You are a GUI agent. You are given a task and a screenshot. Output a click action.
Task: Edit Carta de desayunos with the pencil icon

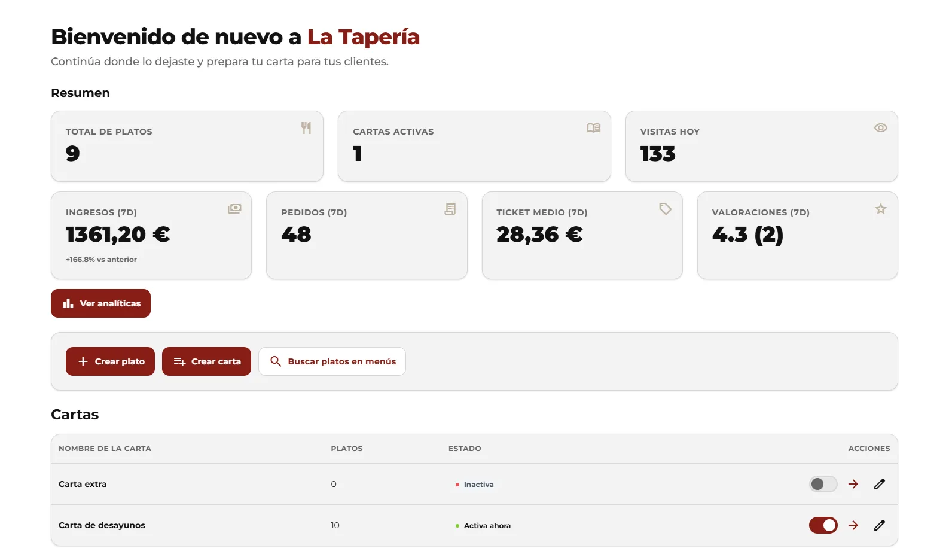click(879, 525)
